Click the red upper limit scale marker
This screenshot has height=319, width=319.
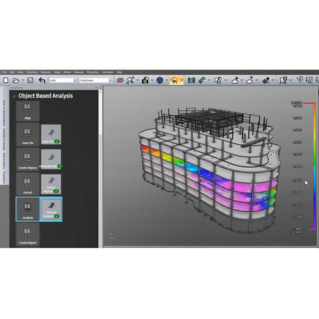[309, 103]
